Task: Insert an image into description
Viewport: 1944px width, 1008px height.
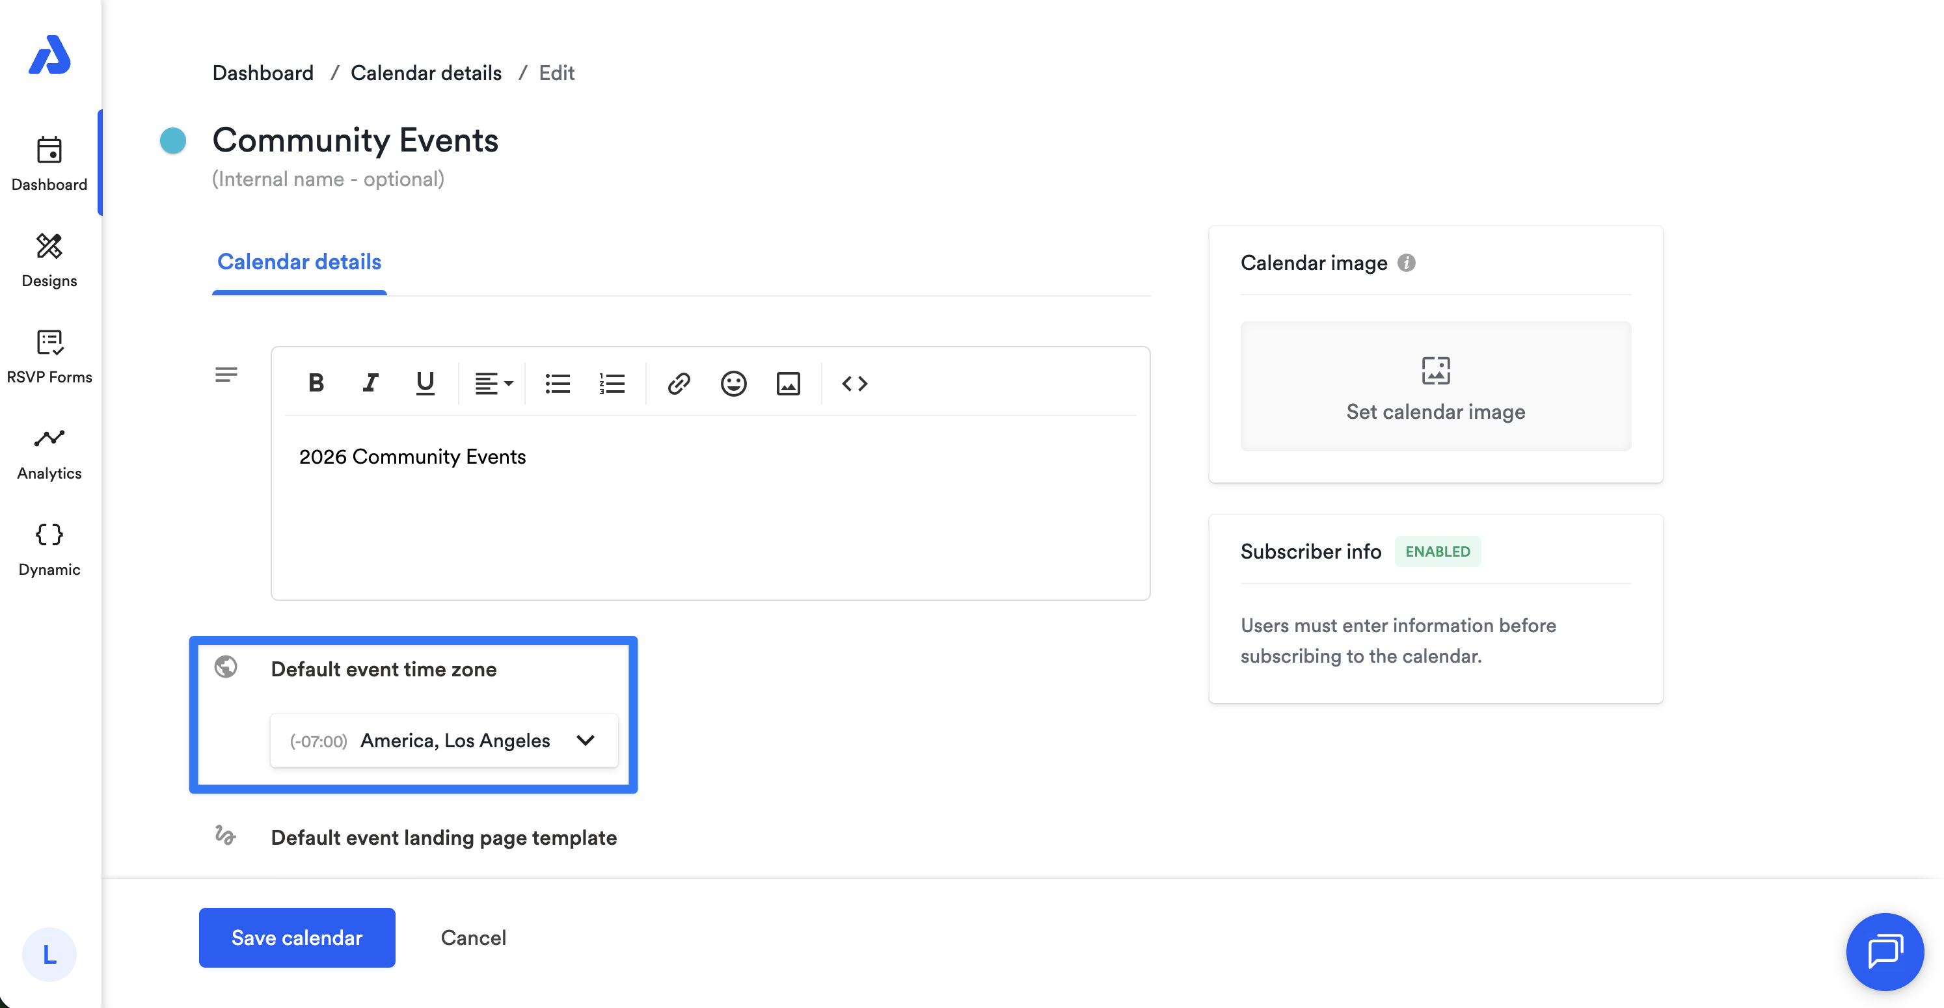Action: point(788,383)
